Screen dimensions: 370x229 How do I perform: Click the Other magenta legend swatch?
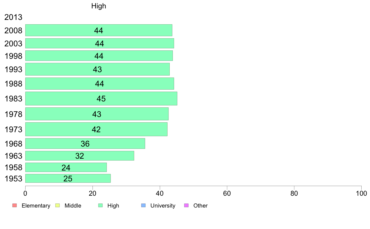coord(186,205)
